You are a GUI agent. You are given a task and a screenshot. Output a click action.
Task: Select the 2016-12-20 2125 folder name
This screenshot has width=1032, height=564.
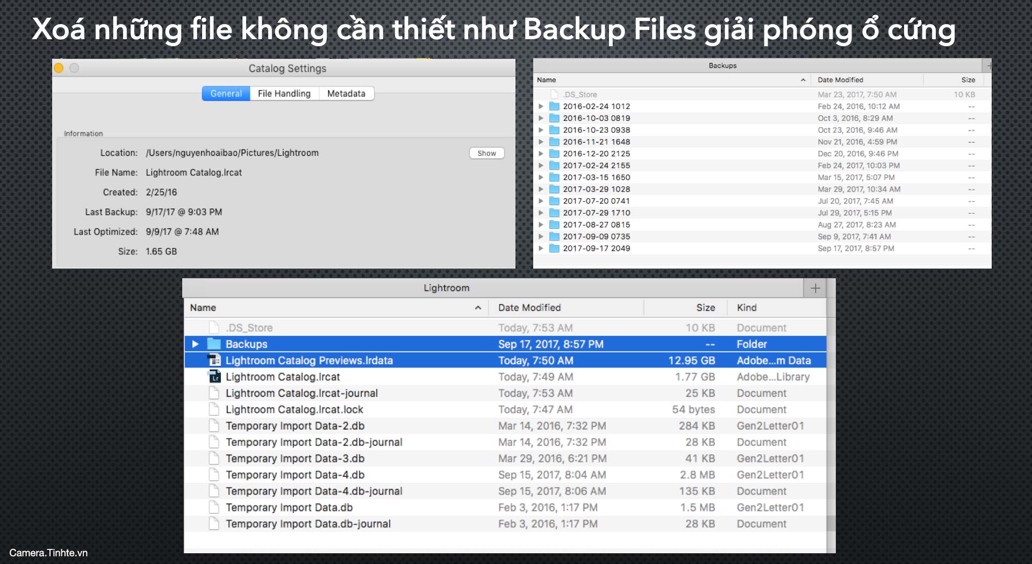597,154
